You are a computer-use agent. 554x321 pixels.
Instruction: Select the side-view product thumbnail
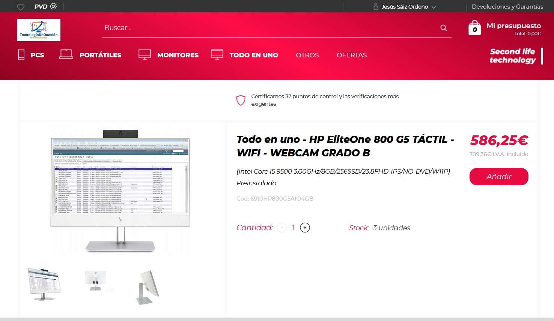pos(147,287)
